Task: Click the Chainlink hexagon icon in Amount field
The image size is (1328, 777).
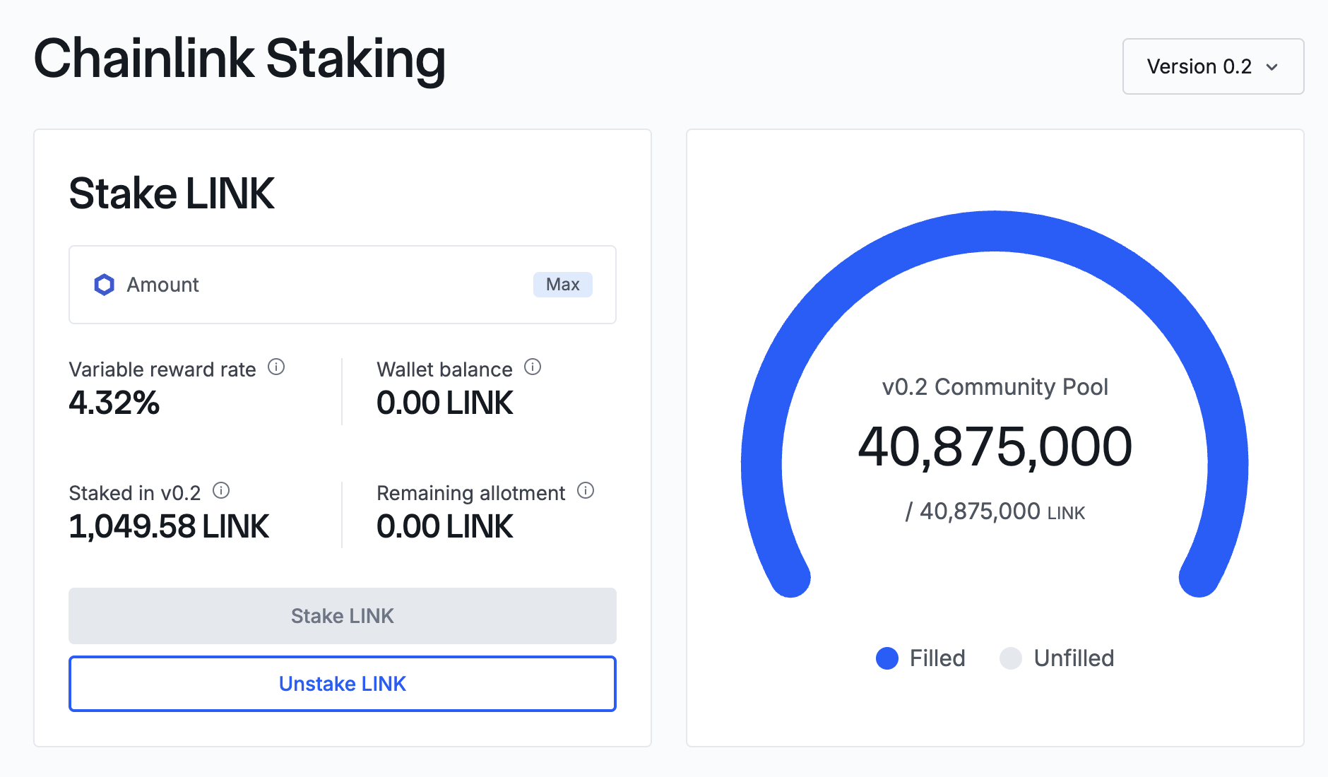Action: point(105,285)
